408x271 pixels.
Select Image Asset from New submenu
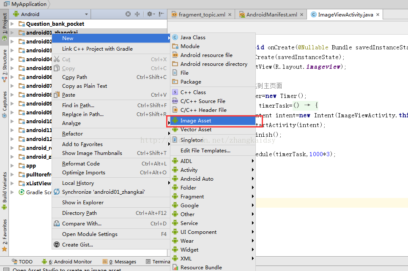point(213,121)
